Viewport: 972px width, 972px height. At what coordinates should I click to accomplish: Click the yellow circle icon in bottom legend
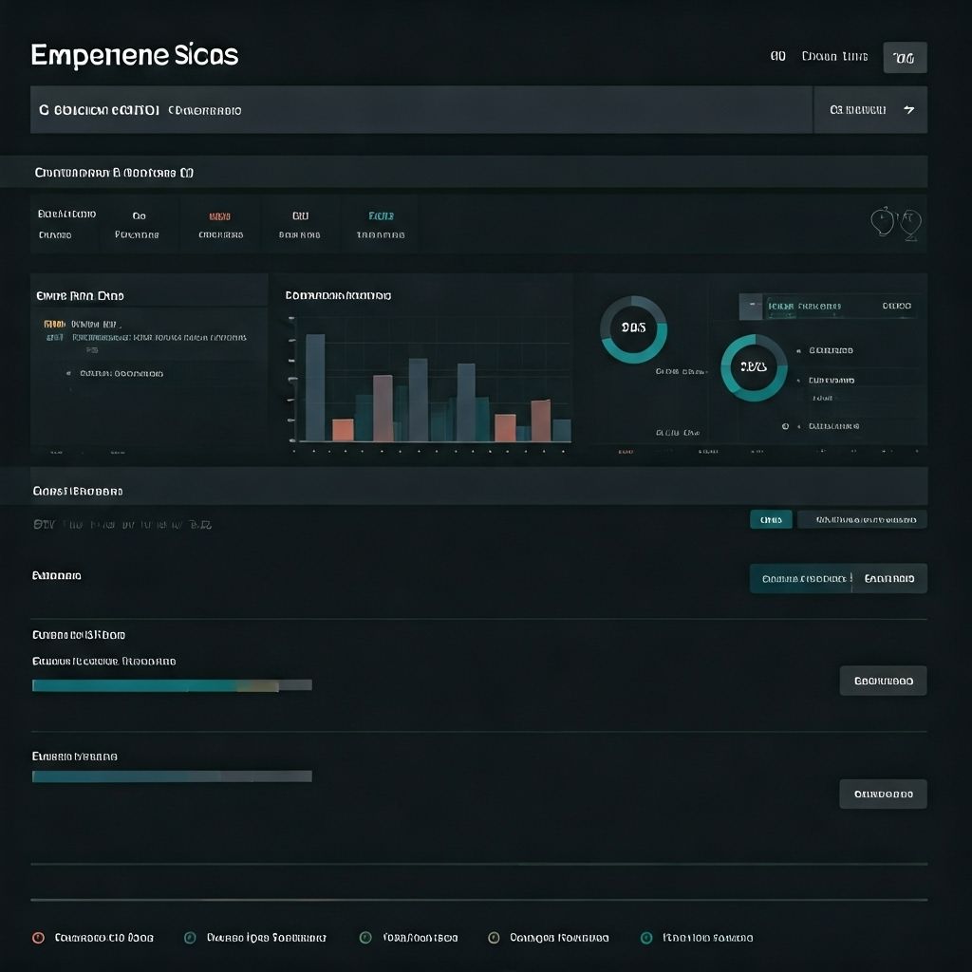click(494, 938)
